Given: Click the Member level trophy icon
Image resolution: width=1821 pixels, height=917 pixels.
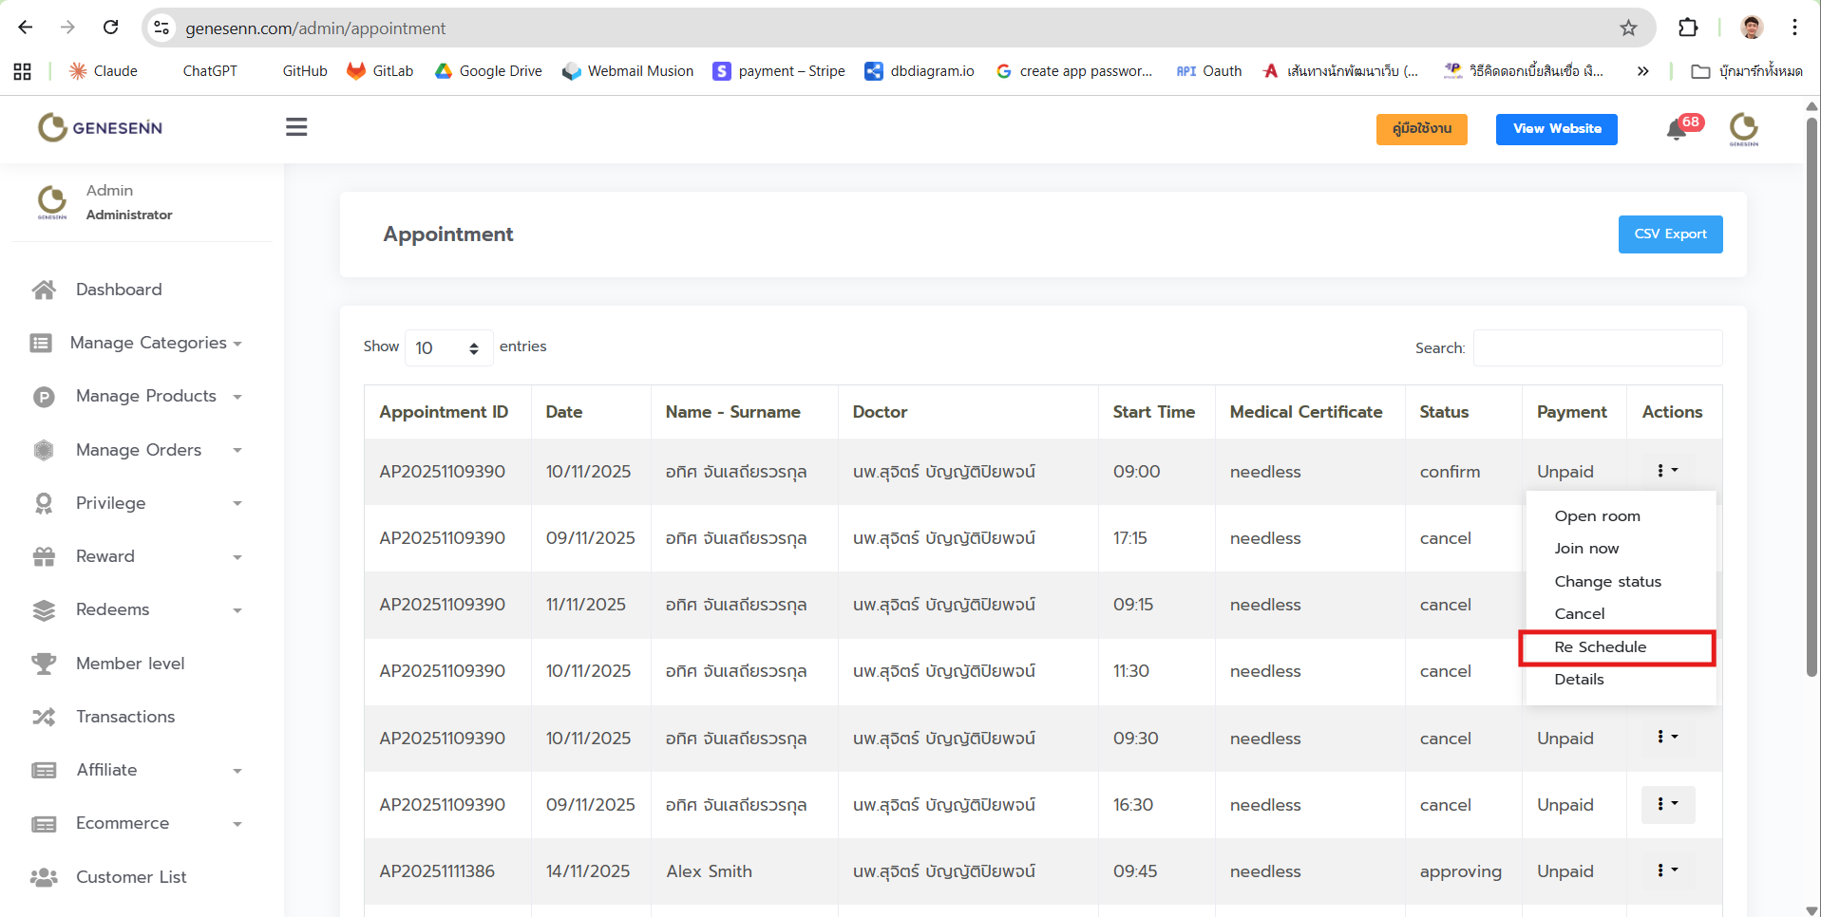Looking at the screenshot, I should click(44, 664).
